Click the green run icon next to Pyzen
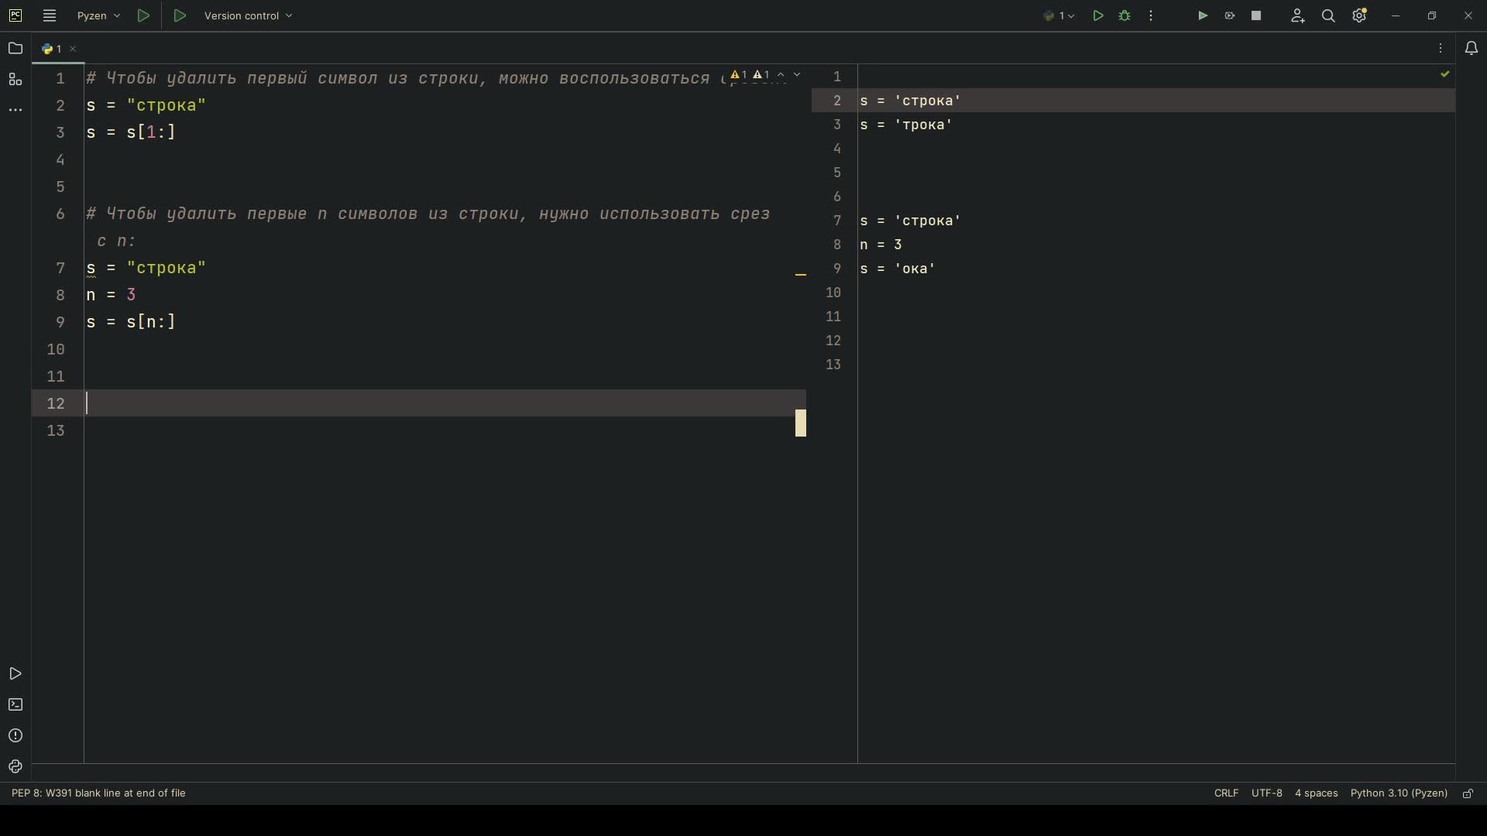Screen dimensions: 1487x836 click(143, 15)
